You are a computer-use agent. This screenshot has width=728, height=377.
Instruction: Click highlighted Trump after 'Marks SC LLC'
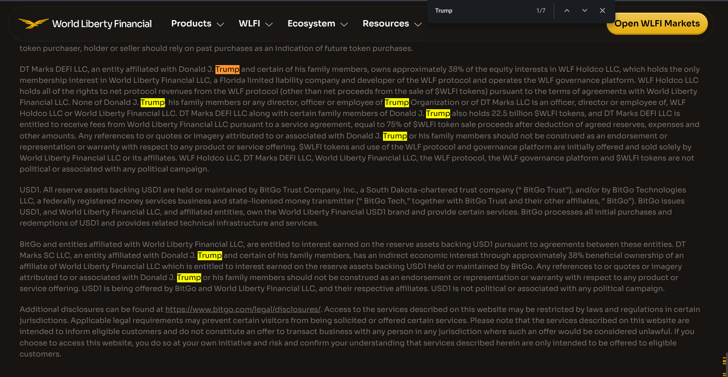[x=210, y=256]
